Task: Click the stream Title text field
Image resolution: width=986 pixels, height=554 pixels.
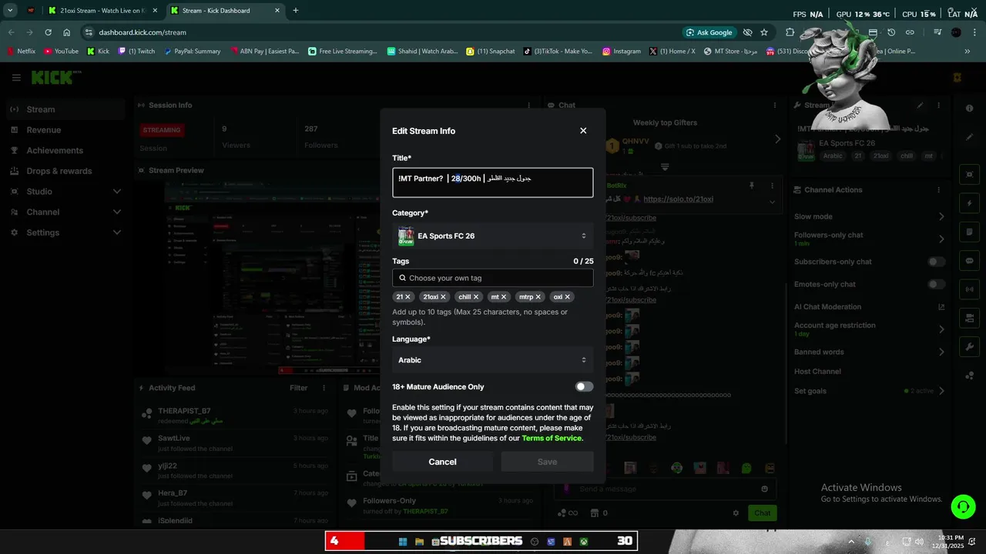Action: (493, 183)
